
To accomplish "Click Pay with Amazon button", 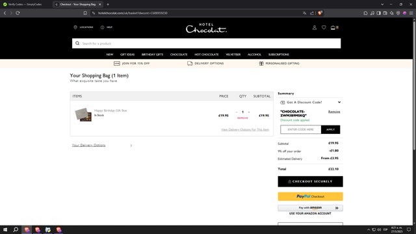I will 310,208.
